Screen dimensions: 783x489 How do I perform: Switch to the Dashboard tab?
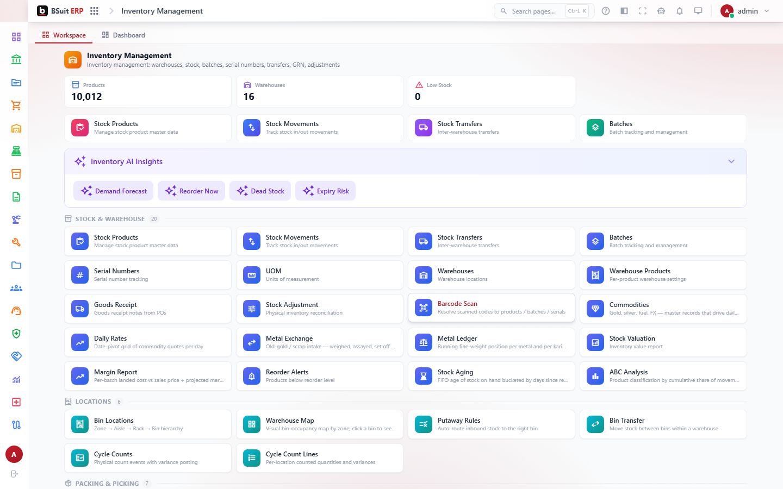(123, 35)
